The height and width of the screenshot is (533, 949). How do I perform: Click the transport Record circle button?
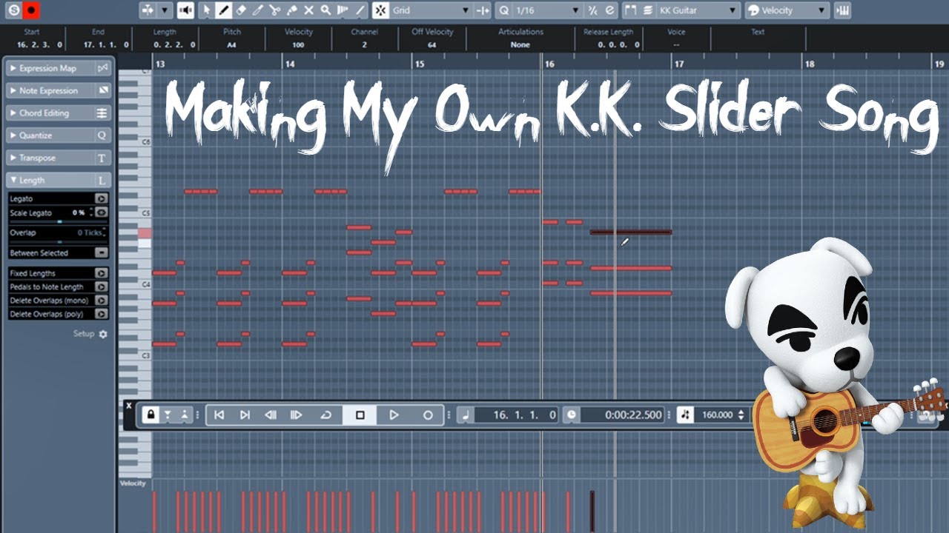pyautogui.click(x=428, y=415)
